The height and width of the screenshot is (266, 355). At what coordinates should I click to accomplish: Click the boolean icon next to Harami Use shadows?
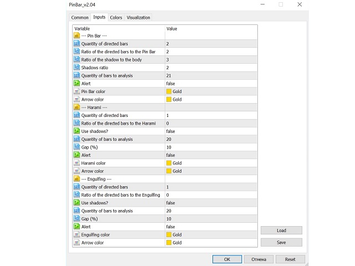(77, 131)
